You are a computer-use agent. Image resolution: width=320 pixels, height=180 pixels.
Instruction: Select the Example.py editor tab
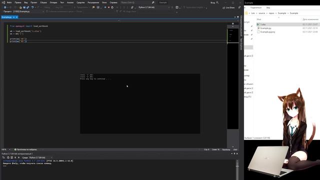pos(6,17)
